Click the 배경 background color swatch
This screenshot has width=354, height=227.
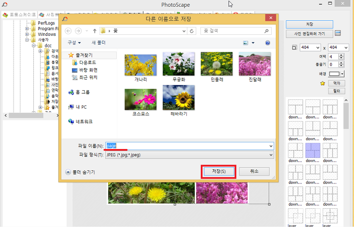(334, 74)
